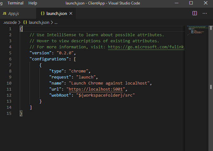Screen dimensions: 213x151
Task: Open the go.microsoft.com/fwlink link
Action: tap(146, 47)
